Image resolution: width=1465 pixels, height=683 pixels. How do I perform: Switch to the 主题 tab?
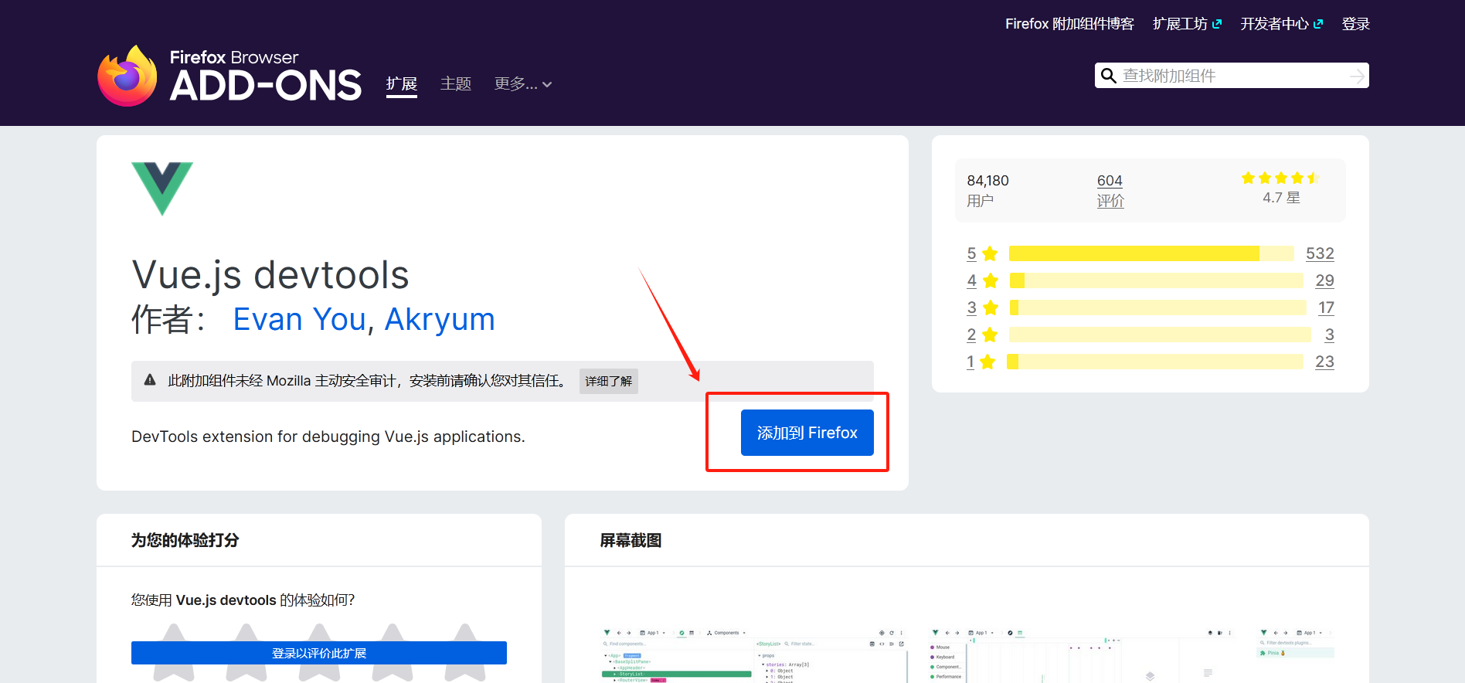pyautogui.click(x=456, y=83)
